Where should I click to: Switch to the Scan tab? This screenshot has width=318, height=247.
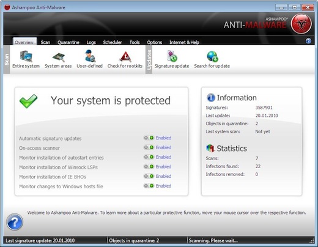(45, 42)
